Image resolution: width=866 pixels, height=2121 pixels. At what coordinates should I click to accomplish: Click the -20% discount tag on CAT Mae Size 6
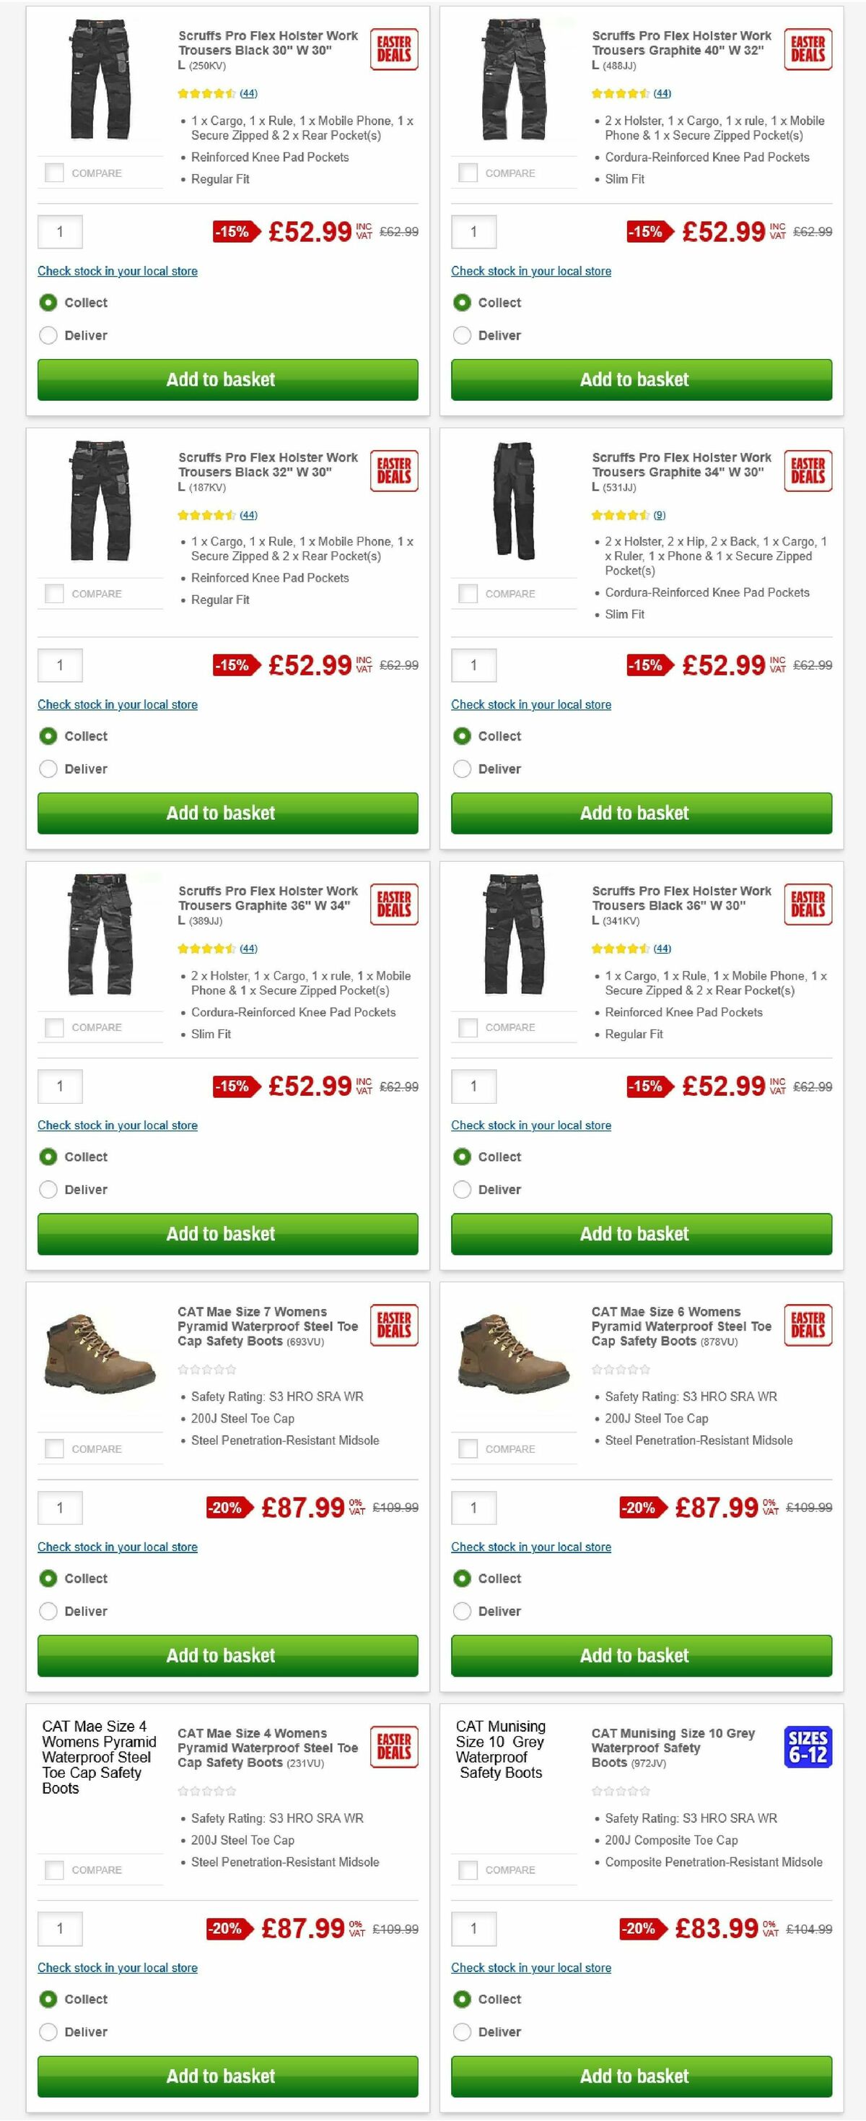click(x=641, y=1508)
